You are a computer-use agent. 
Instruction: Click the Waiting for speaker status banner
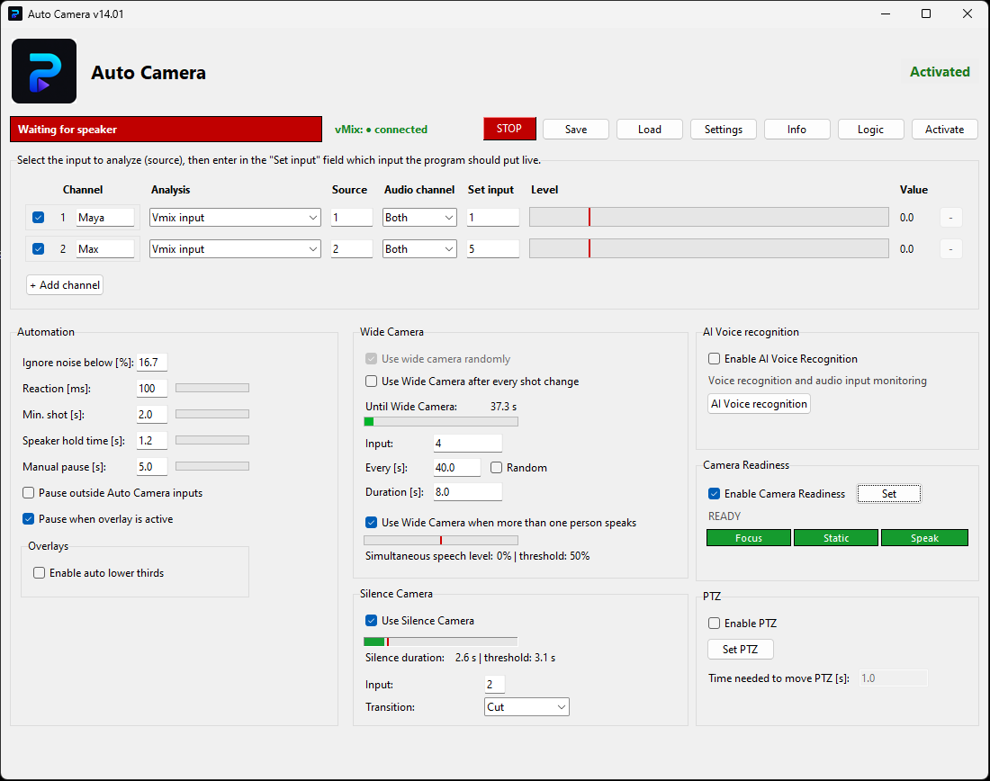pos(166,130)
